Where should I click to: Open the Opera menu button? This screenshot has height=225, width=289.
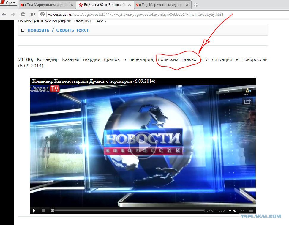coord(8,3)
